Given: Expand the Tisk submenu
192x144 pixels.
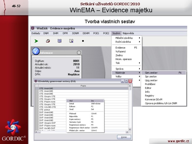Looking at the screenshot, I should click(127, 63).
